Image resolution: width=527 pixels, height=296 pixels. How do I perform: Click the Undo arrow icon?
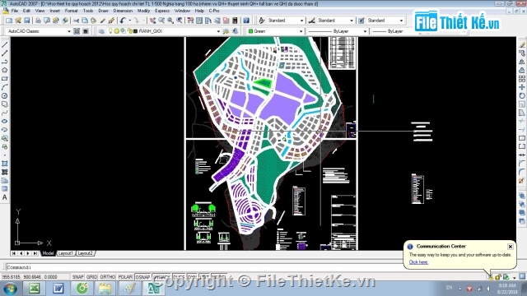click(123, 21)
